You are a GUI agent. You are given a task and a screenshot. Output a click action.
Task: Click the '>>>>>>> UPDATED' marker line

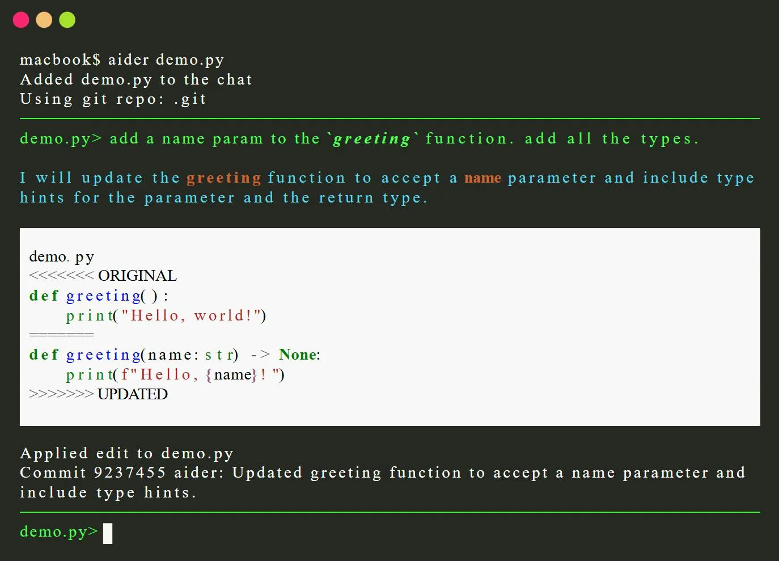98,394
